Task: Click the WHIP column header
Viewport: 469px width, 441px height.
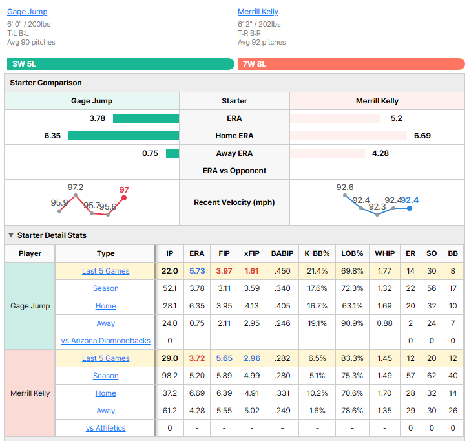Action: tap(384, 253)
